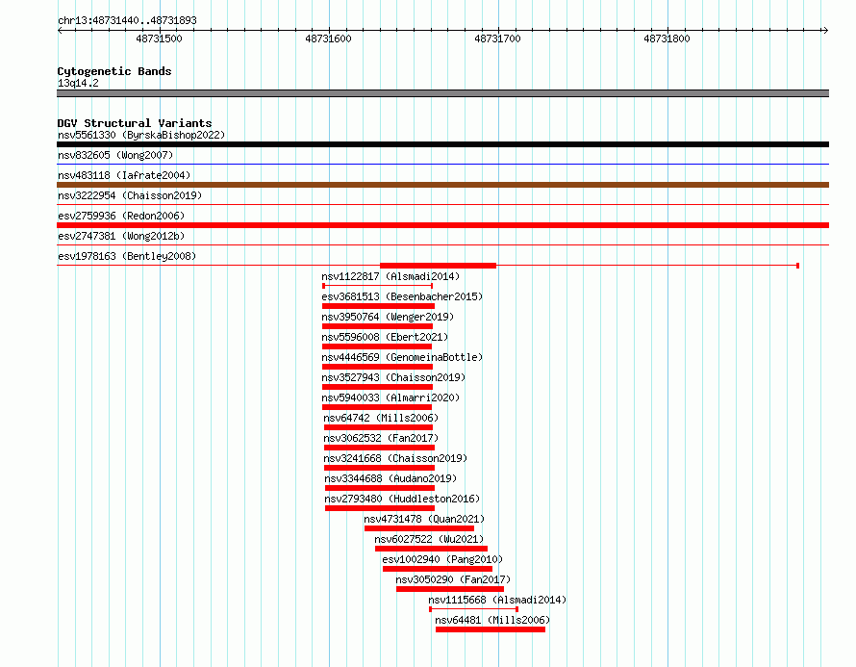The height and width of the screenshot is (667, 856).
Task: Click the DGV Structural Variants track title
Action: [135, 123]
